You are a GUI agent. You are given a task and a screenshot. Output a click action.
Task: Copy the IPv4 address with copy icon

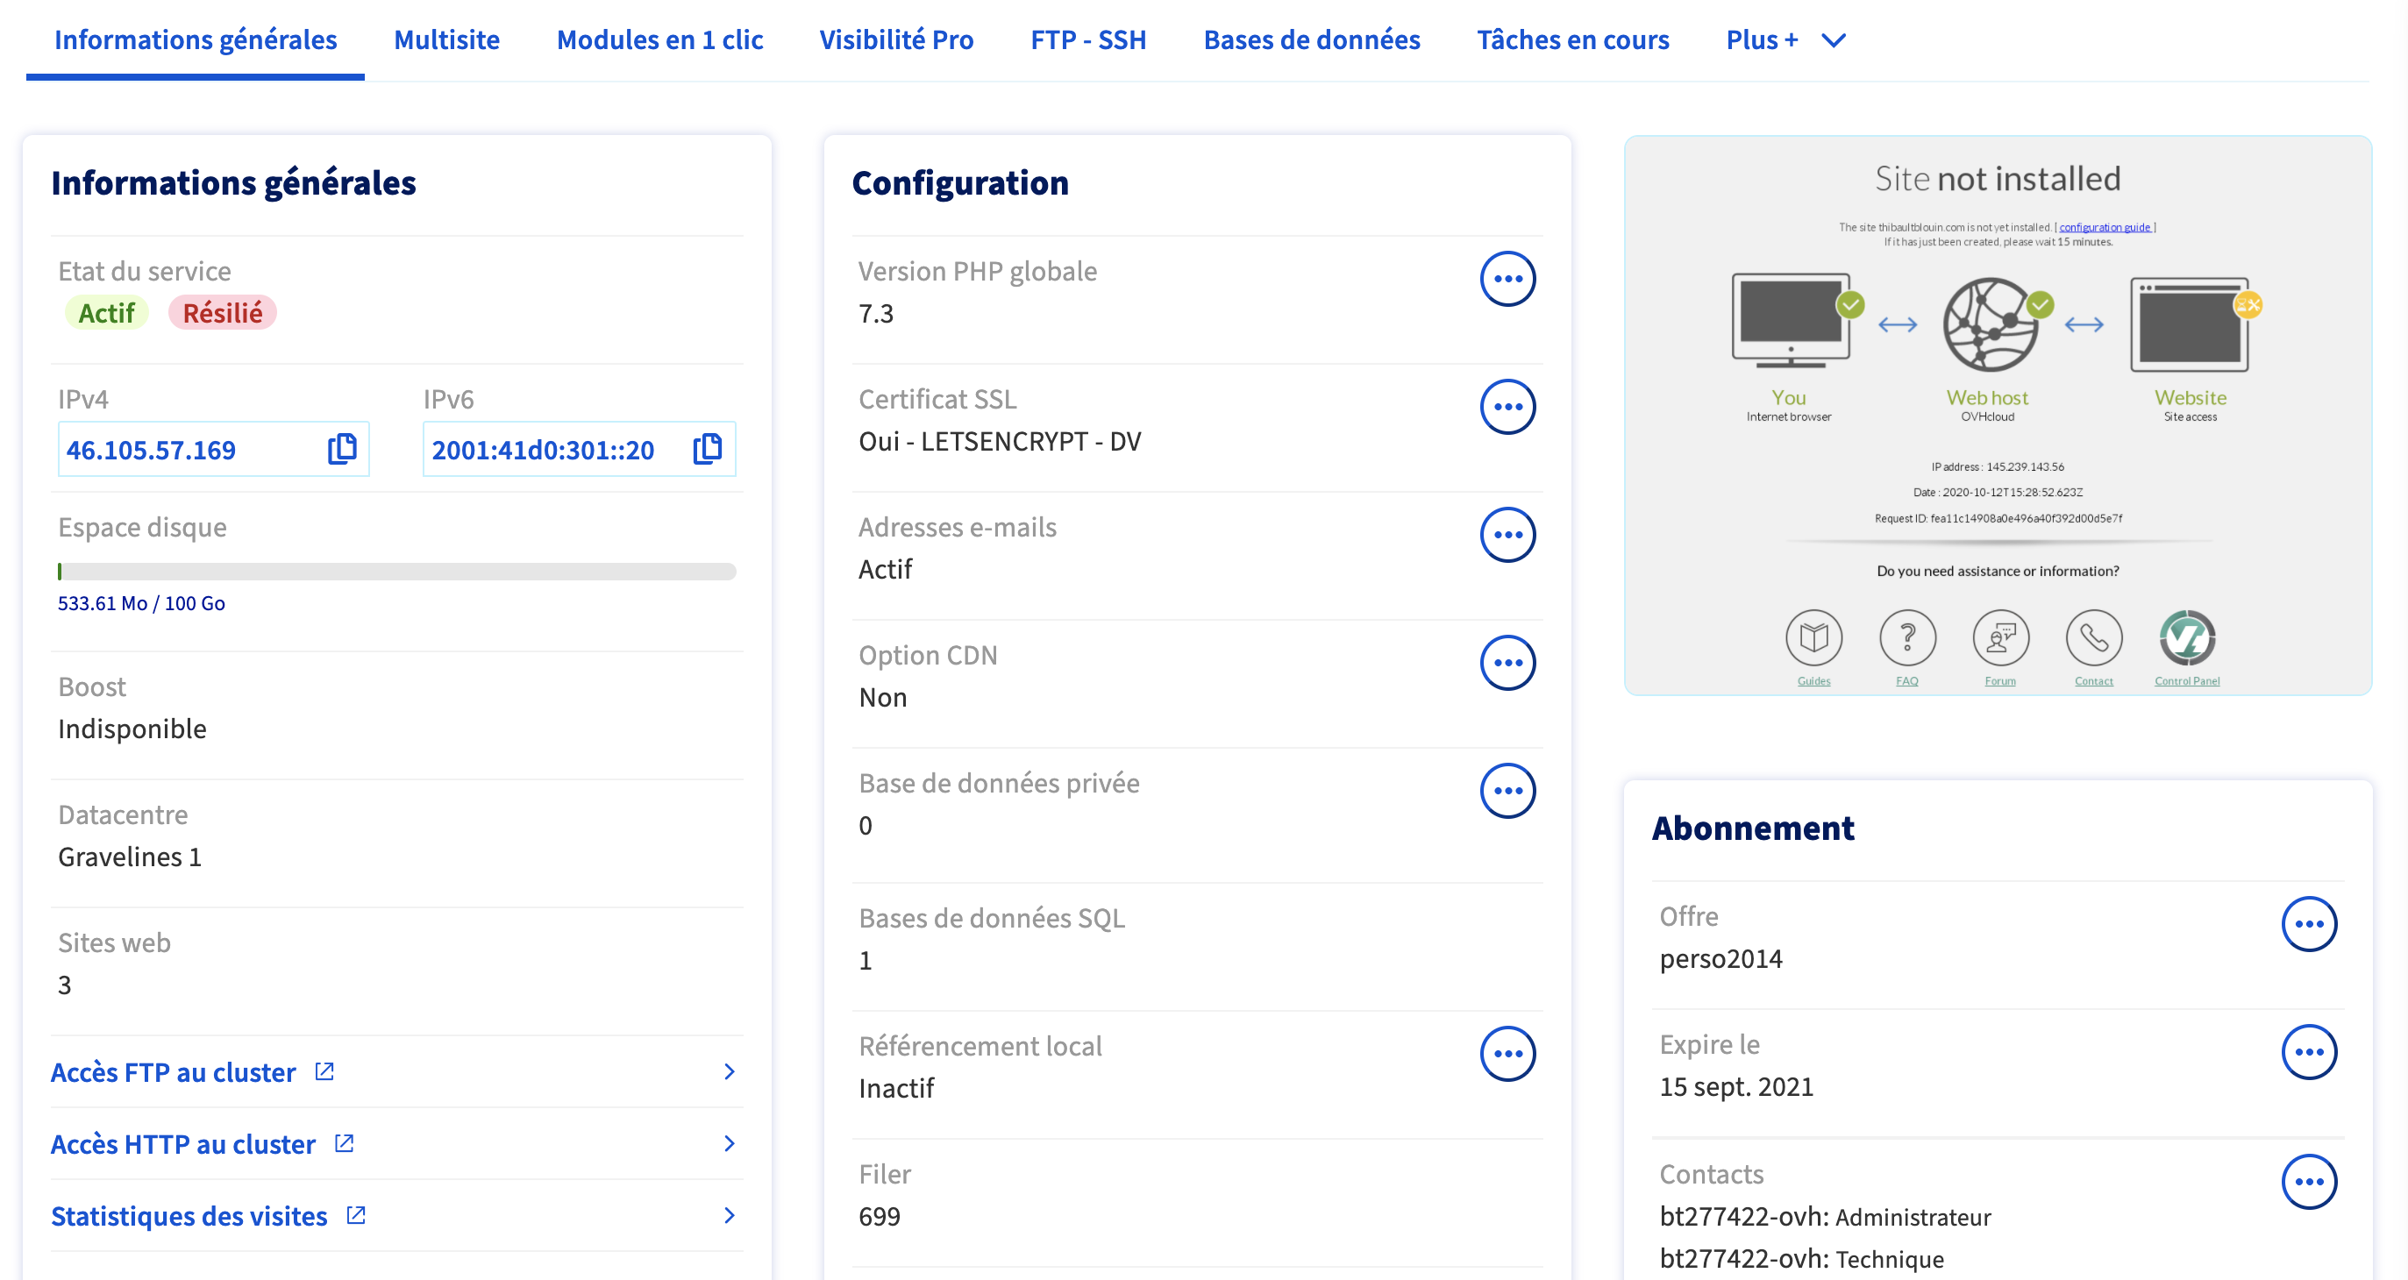pyautogui.click(x=342, y=450)
